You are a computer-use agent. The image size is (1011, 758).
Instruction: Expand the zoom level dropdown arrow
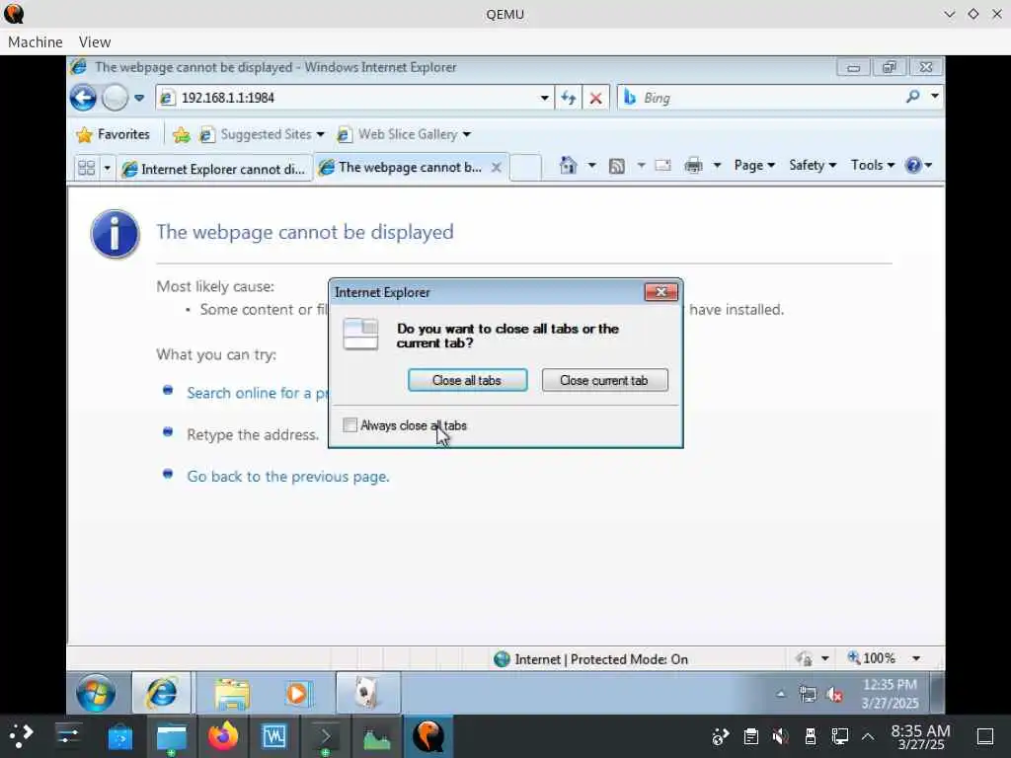[x=916, y=658]
